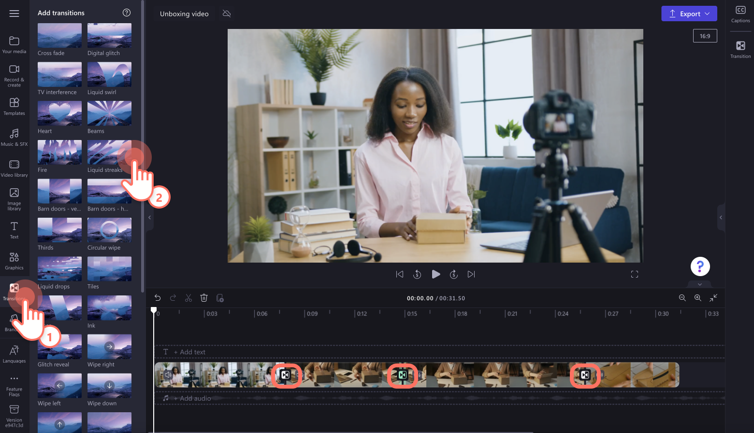Select the Circular wipe transition thumbnail
Screen dimensions: 754x433
[x=109, y=230]
